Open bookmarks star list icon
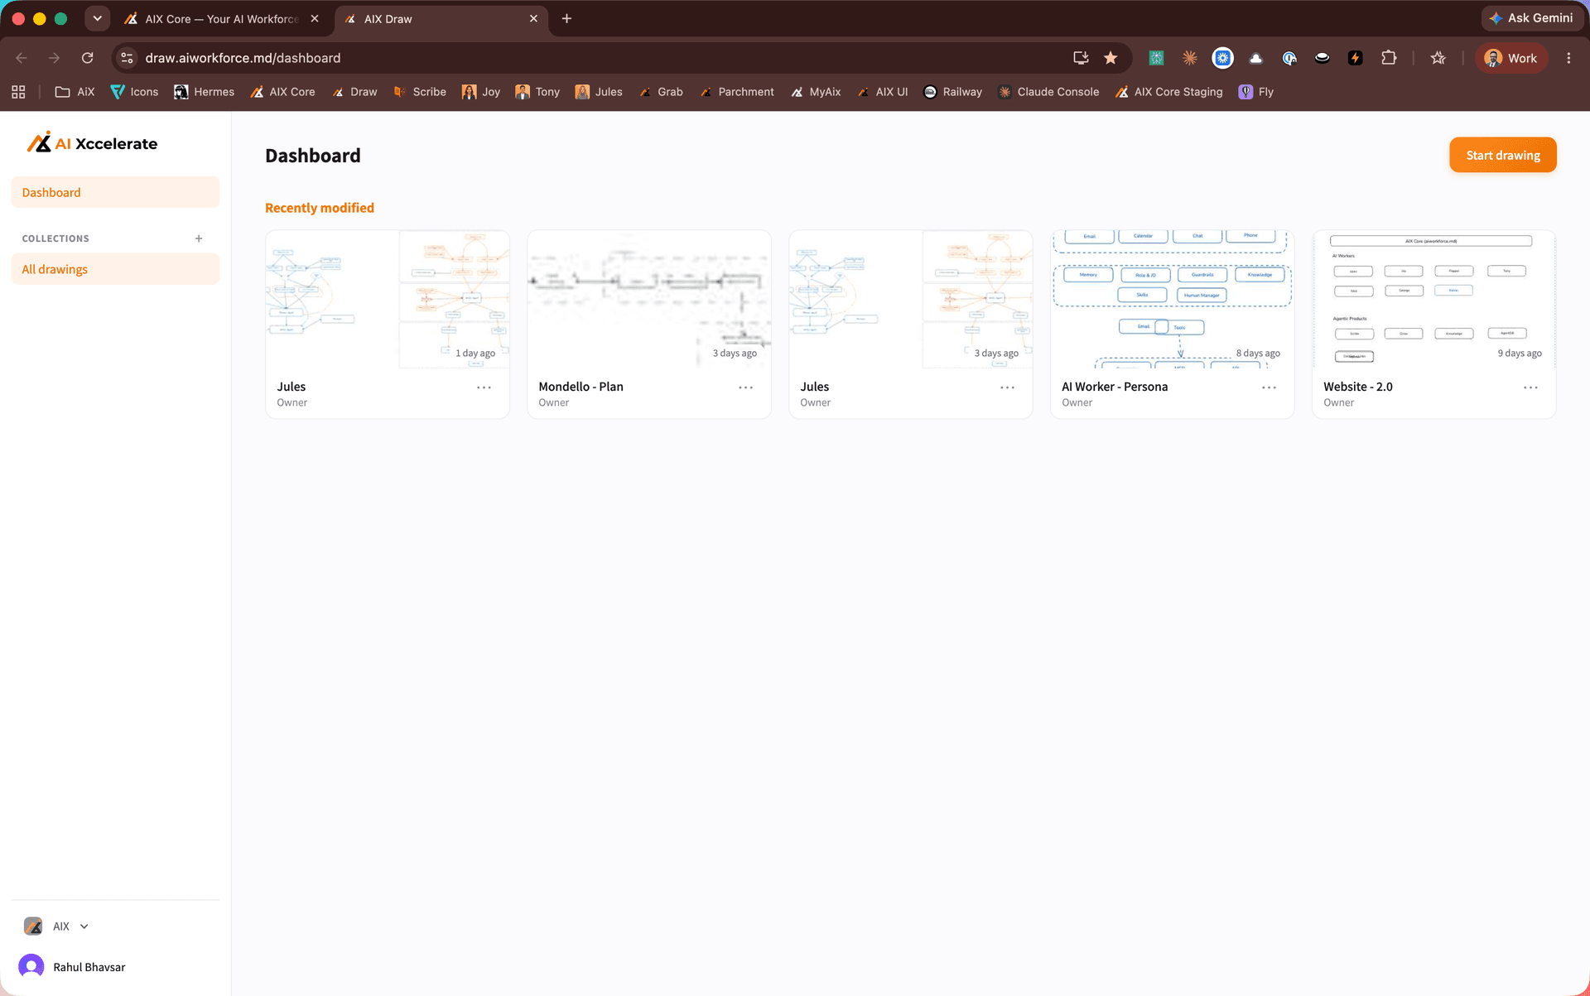Viewport: 1590px width, 996px height. point(1438,58)
